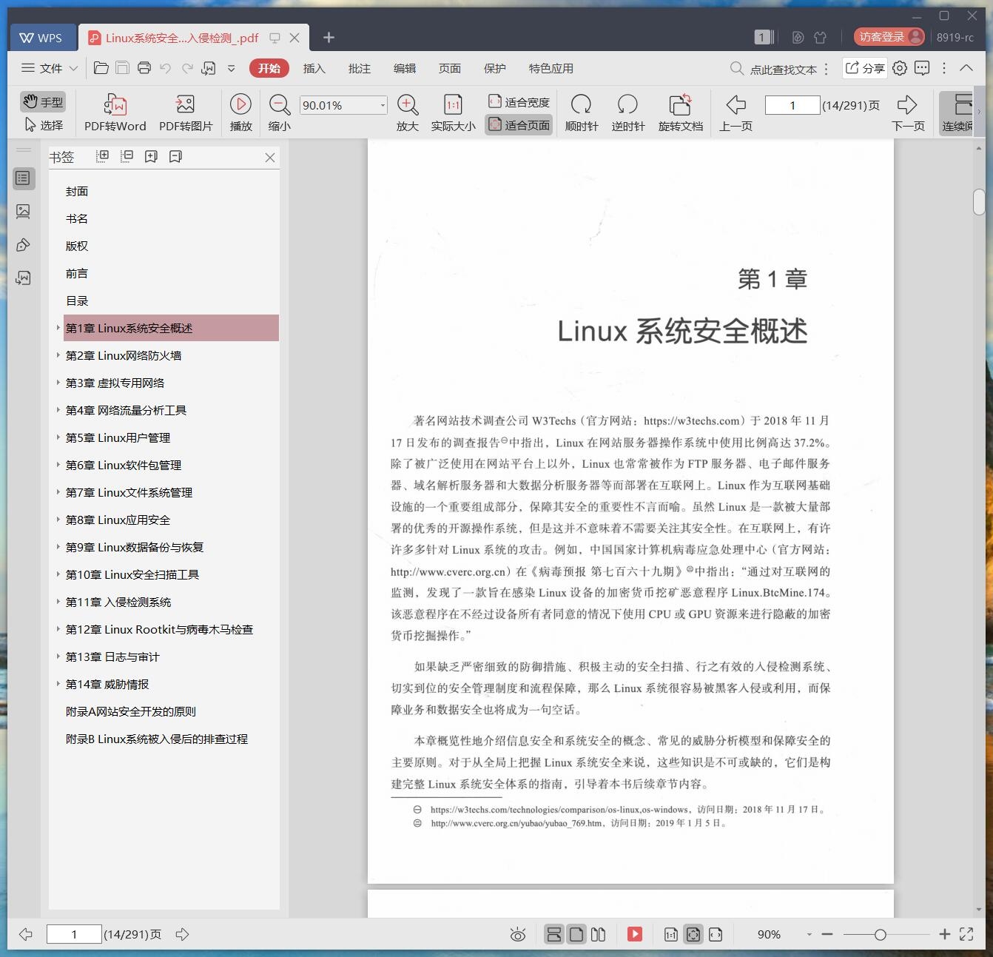Add a new bookmark in the 书签 panel
The image size is (993, 957).
[x=151, y=156]
